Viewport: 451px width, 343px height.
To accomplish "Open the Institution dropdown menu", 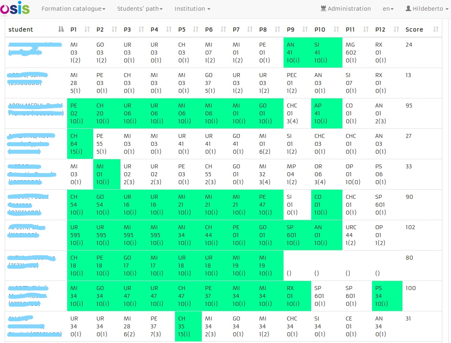I will click(x=192, y=9).
